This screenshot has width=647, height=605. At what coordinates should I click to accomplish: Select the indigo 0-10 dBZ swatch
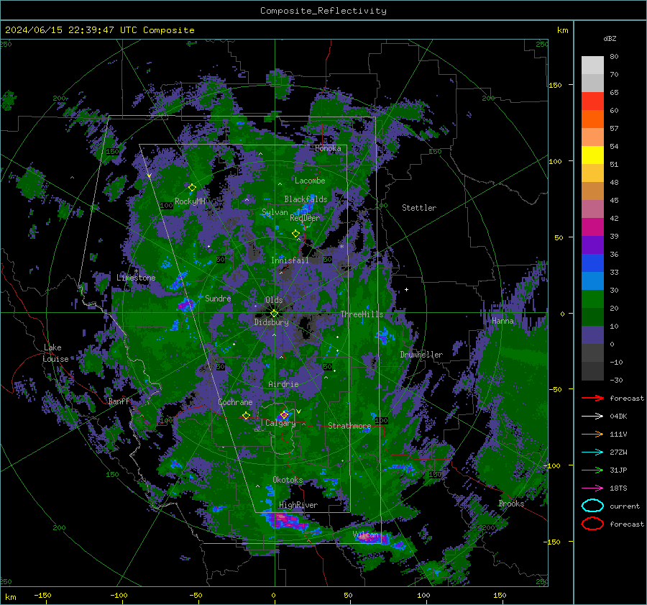592,335
